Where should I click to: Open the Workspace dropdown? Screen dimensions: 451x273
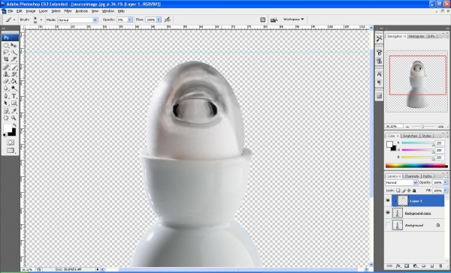tap(293, 19)
